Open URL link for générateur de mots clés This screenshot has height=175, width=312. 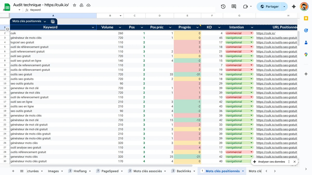pyautogui.click(x=277, y=38)
